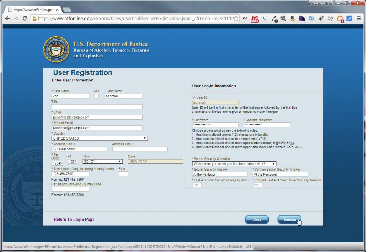This screenshot has width=366, height=252.
Task: Click the Clear button
Action: click(x=257, y=220)
